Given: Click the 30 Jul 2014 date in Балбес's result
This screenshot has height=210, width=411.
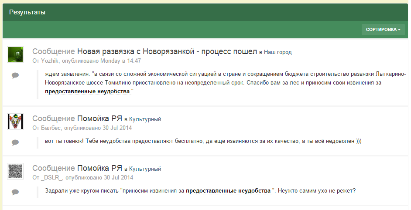Looking at the screenshot, I should (x=117, y=128).
